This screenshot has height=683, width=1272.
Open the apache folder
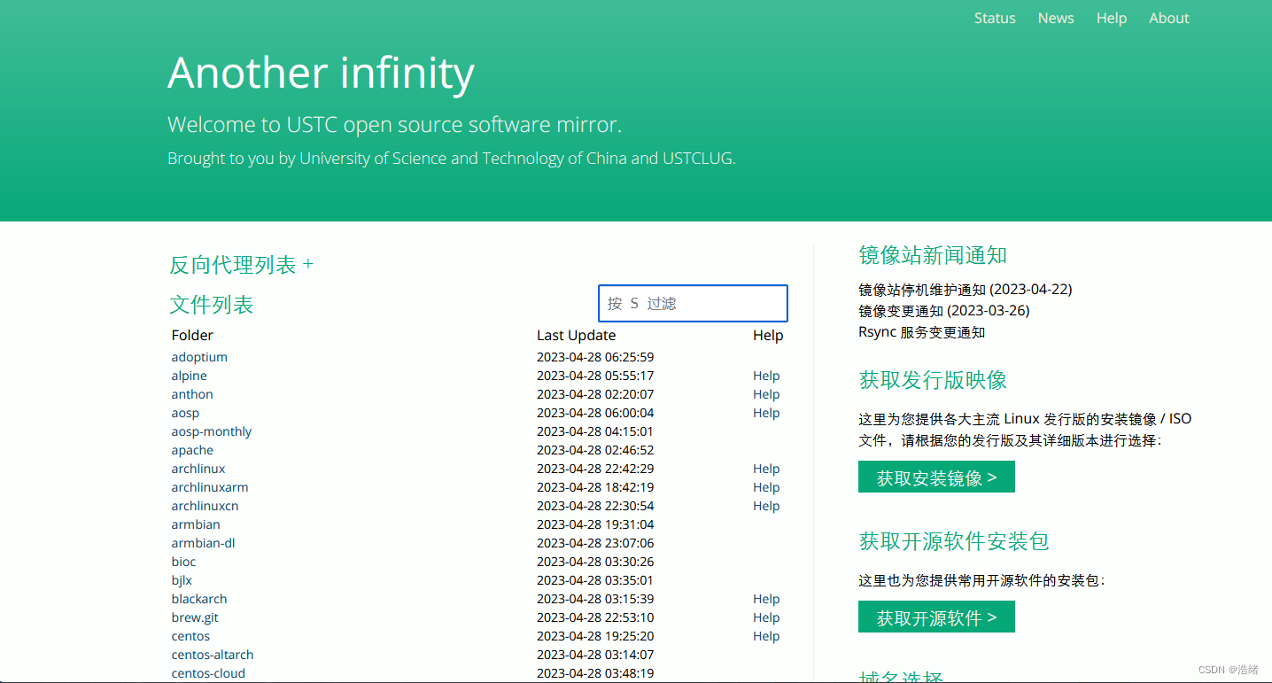coord(192,450)
